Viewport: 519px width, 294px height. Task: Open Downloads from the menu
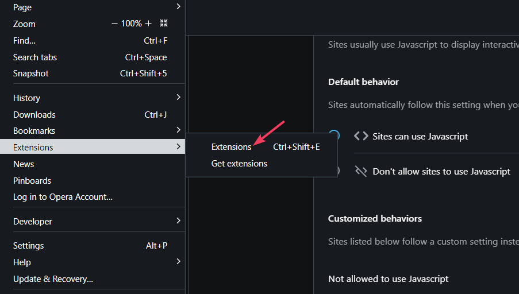coord(93,115)
